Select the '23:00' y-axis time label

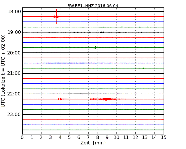point(14,114)
